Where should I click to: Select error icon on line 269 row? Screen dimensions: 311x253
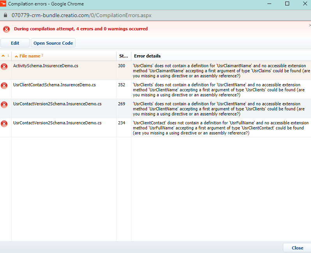click(4, 105)
